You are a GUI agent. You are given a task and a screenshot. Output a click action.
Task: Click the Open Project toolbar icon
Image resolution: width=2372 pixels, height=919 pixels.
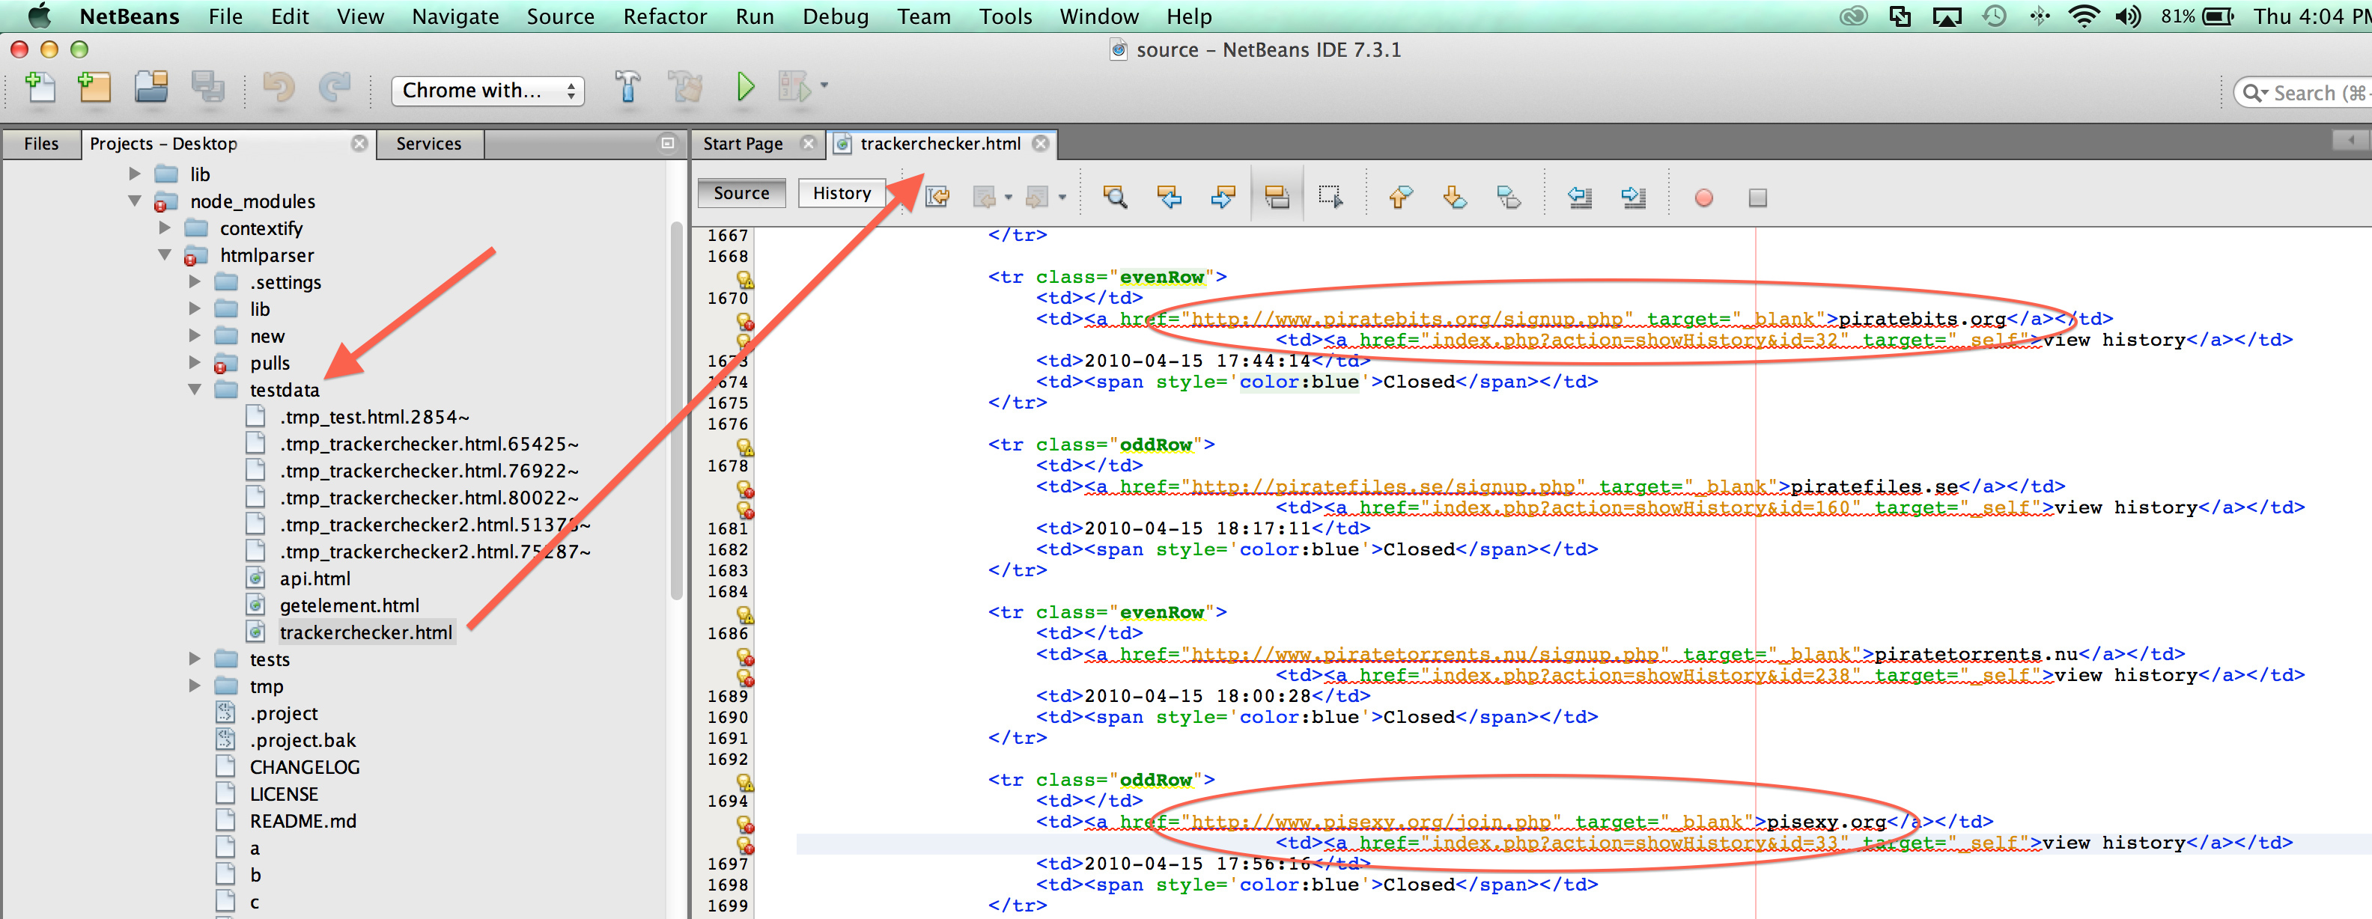(x=151, y=88)
